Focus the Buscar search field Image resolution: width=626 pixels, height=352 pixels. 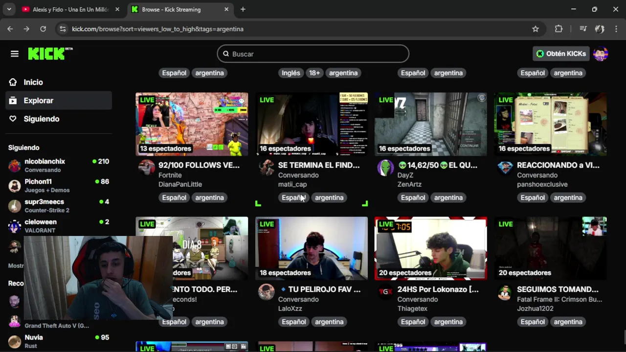point(313,54)
